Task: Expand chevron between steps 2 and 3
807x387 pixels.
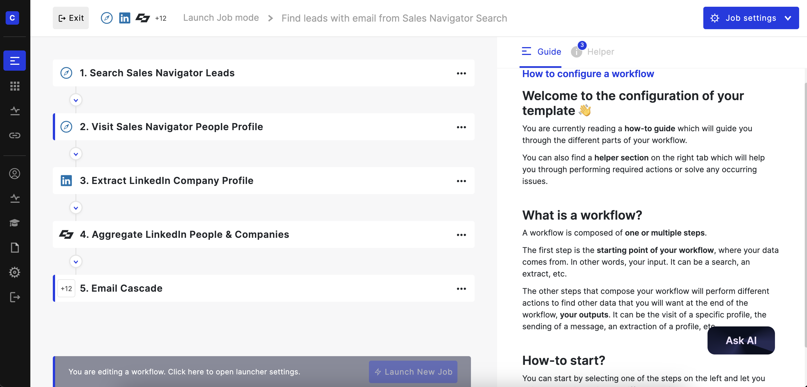Action: coord(76,154)
